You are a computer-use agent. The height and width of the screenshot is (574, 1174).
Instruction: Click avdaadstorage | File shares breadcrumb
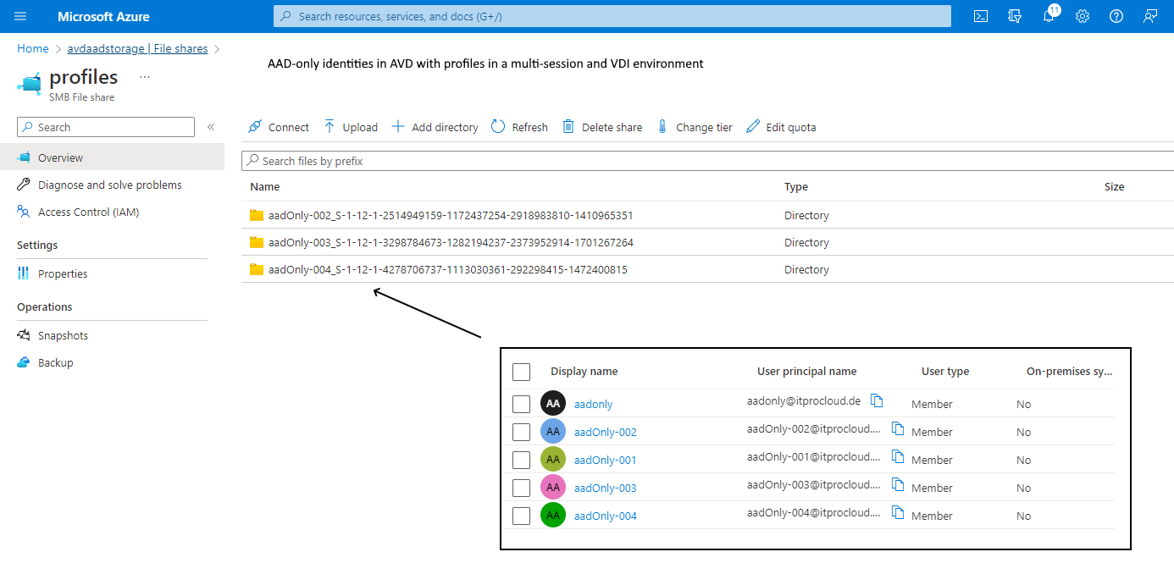137,48
